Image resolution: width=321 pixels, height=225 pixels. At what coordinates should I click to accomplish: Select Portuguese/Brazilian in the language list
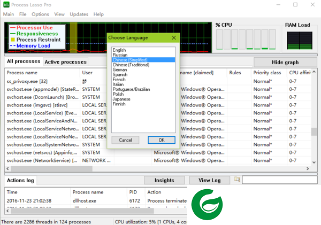(143, 89)
